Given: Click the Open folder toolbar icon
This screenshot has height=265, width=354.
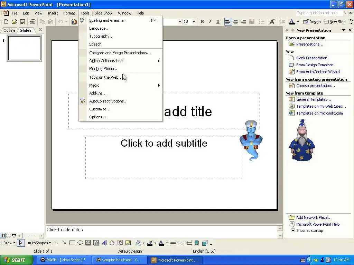Looking at the screenshot, I should click(x=14, y=22).
